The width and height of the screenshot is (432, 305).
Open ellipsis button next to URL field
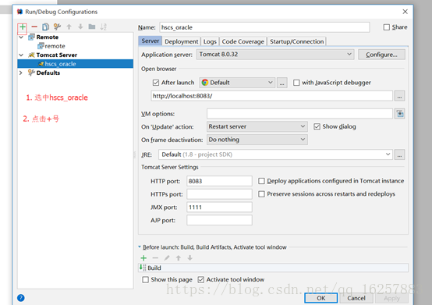pyautogui.click(x=399, y=96)
